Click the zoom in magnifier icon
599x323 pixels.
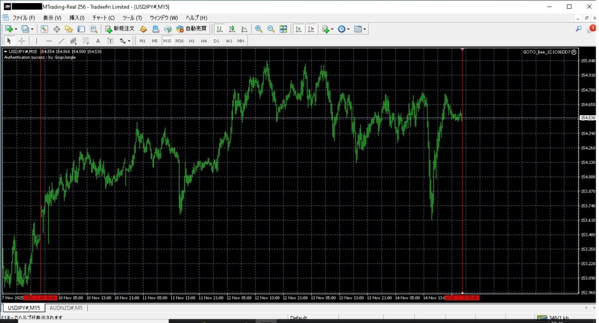(259, 29)
